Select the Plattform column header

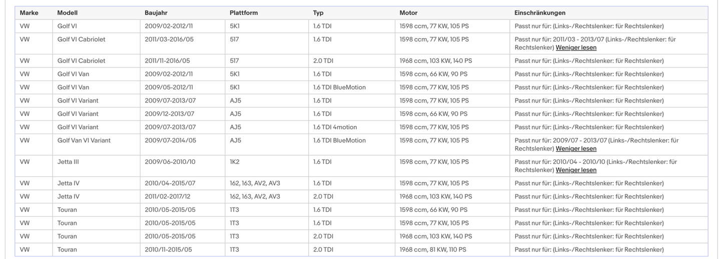(244, 13)
